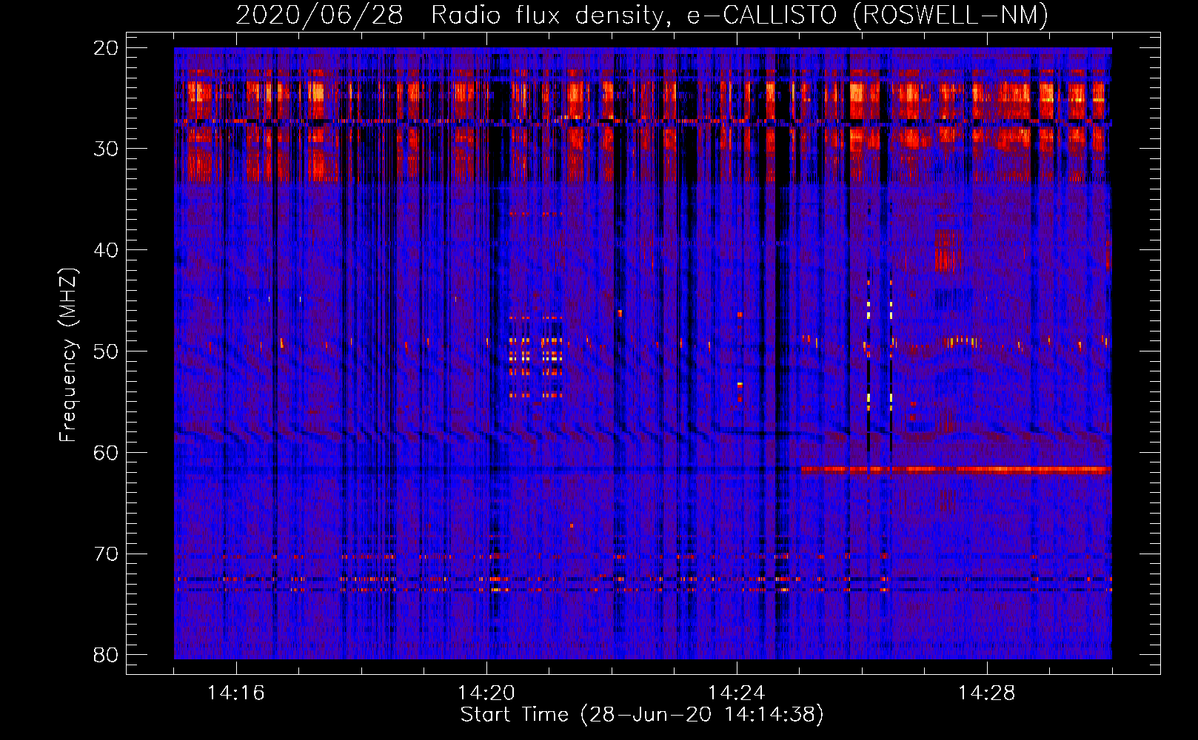Click the 80 MHz frequency tick label
This screenshot has width=1198, height=740.
pos(107,655)
